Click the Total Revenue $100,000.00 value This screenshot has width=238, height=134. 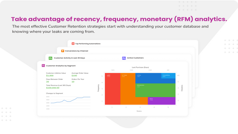[53, 88]
